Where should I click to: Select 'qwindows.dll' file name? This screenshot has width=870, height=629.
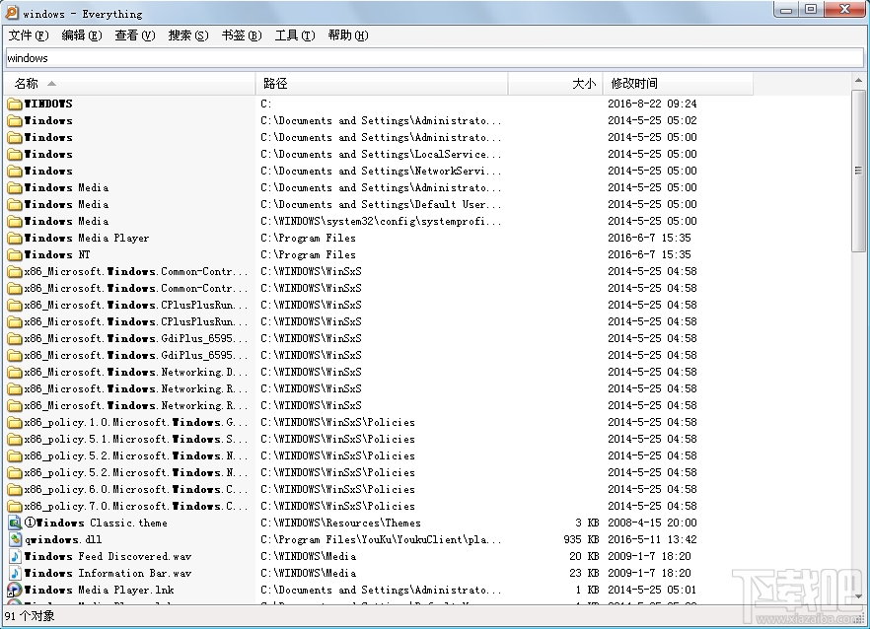point(63,539)
